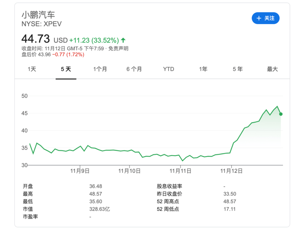Click the 市盈率 row label
The image size is (299, 232).
(30, 217)
